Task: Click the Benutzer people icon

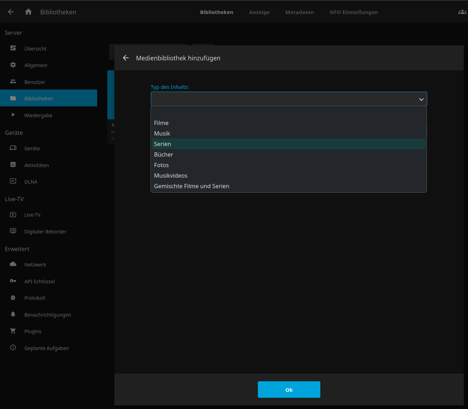Action: point(13,81)
